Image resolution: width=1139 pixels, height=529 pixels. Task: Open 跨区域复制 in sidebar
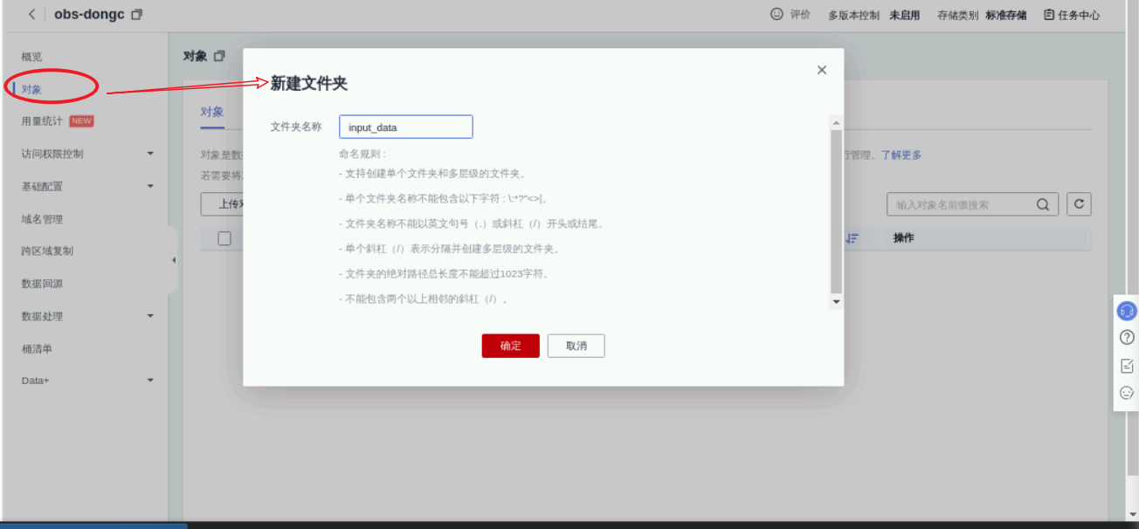(x=47, y=251)
